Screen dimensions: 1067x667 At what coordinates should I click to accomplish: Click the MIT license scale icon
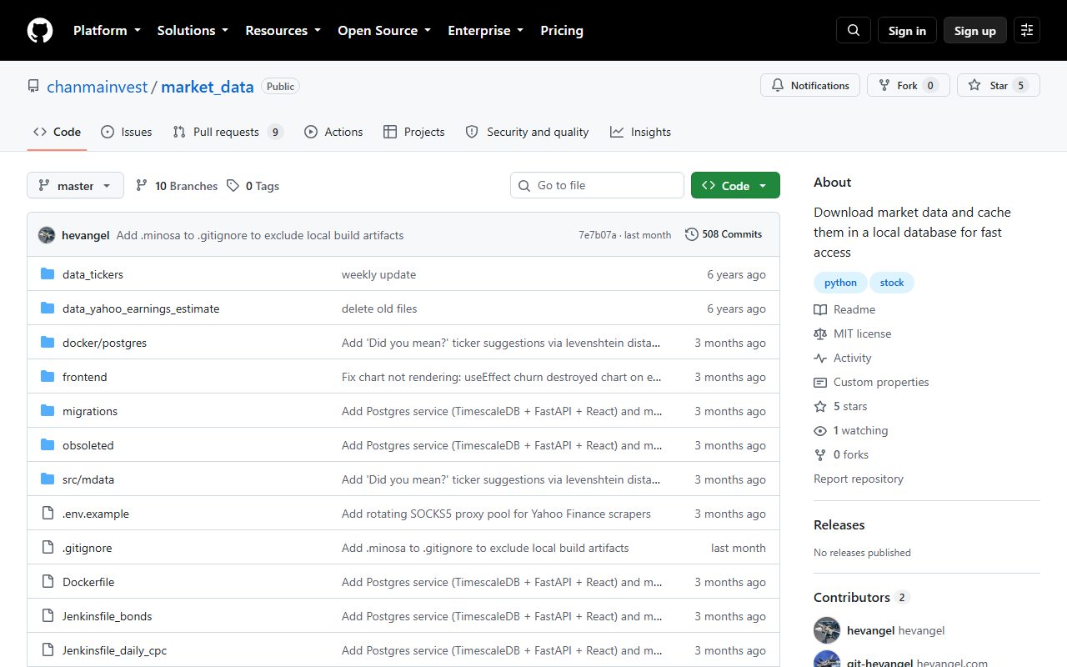tap(820, 333)
